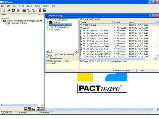Click 'Administrator' in the status bar
This screenshot has height=119, width=159.
[x=44, y=113]
